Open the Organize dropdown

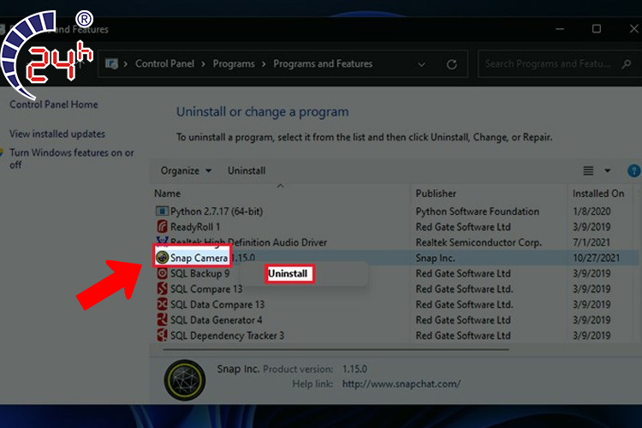186,171
